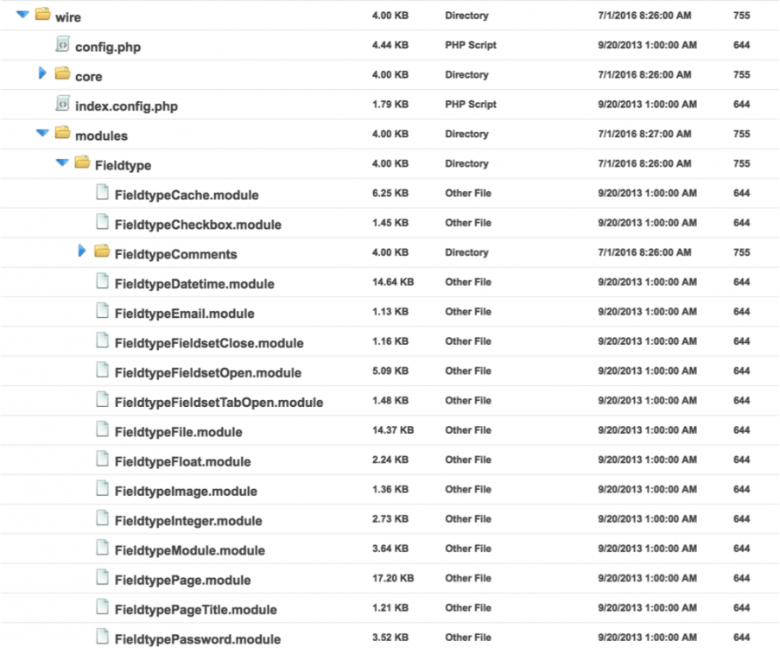Click the core folder icon
The height and width of the screenshot is (648, 780).
click(62, 74)
